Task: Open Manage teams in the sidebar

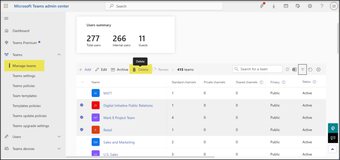Action: [x=24, y=66]
